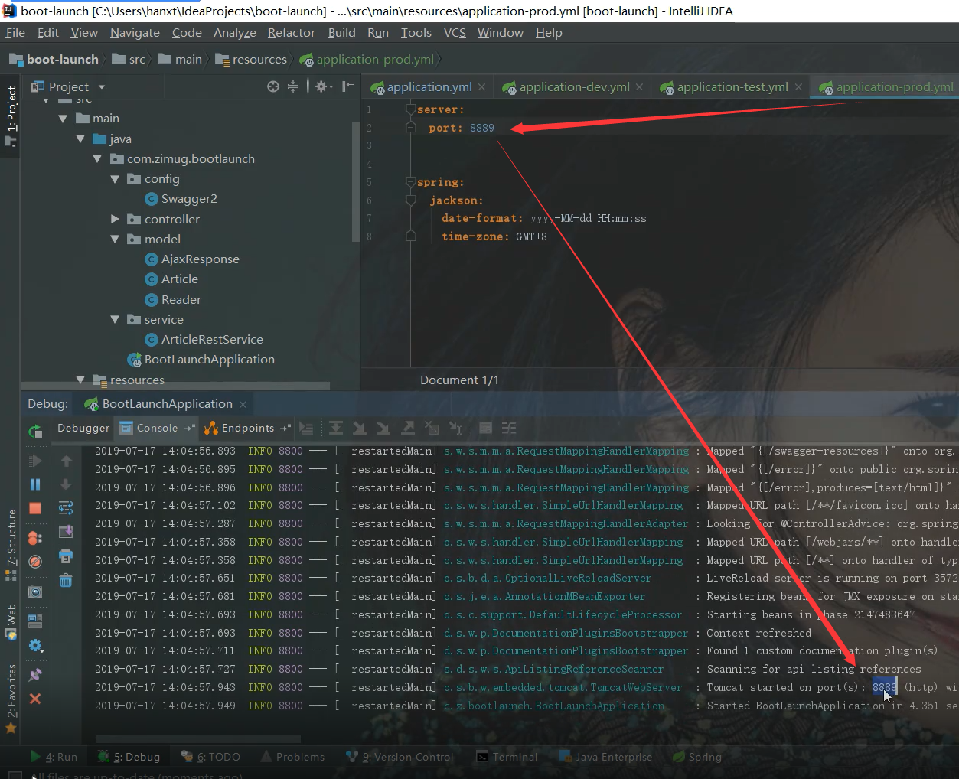Click the Step Into debug icon
The image size is (959, 779).
tap(359, 429)
